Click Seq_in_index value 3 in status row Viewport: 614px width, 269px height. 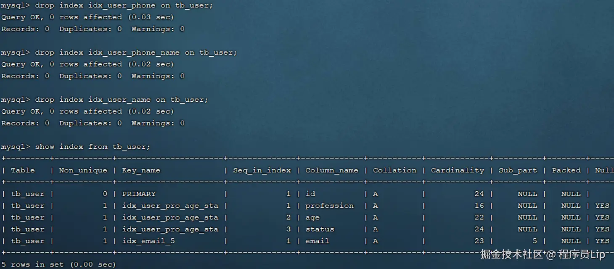[x=288, y=229]
